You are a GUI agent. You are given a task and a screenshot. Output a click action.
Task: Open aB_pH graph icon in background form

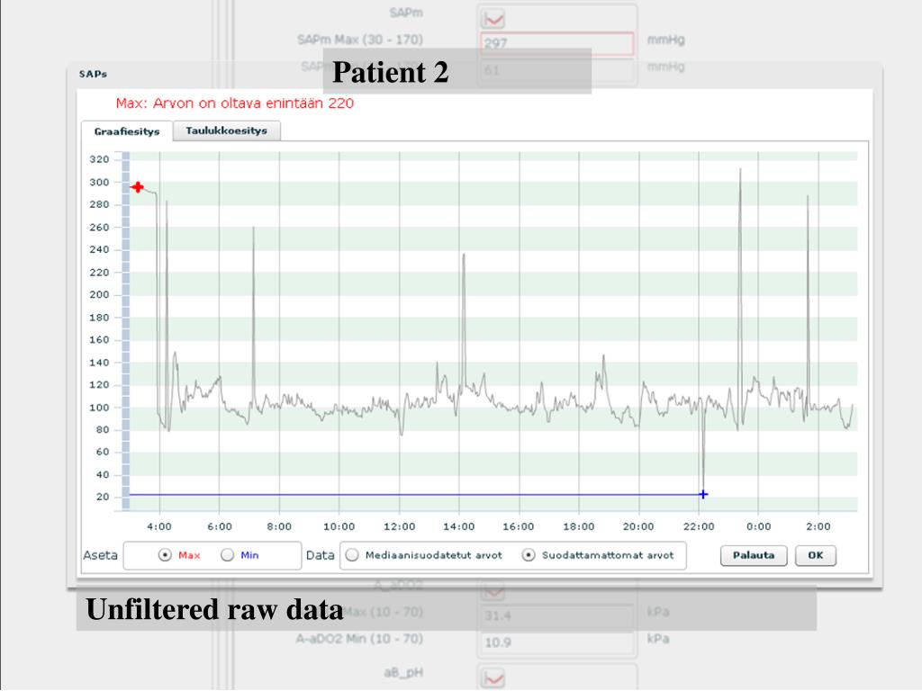(x=493, y=678)
